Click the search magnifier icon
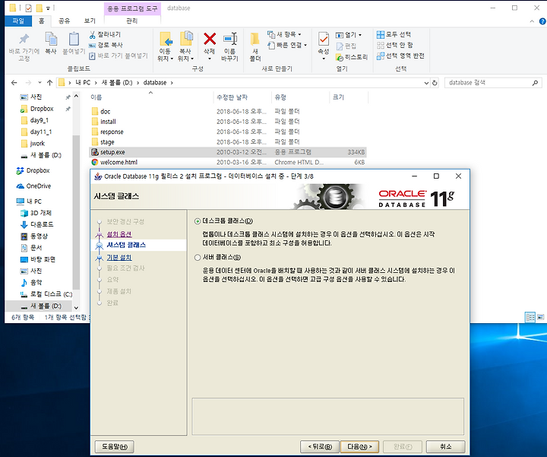Image resolution: width=547 pixels, height=457 pixels. pos(535,83)
